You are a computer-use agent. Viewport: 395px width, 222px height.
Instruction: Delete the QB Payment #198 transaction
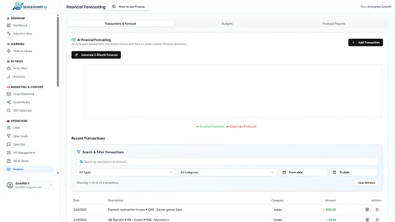377,220
